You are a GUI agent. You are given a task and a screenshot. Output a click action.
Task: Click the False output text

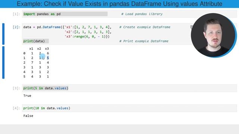[28, 116]
